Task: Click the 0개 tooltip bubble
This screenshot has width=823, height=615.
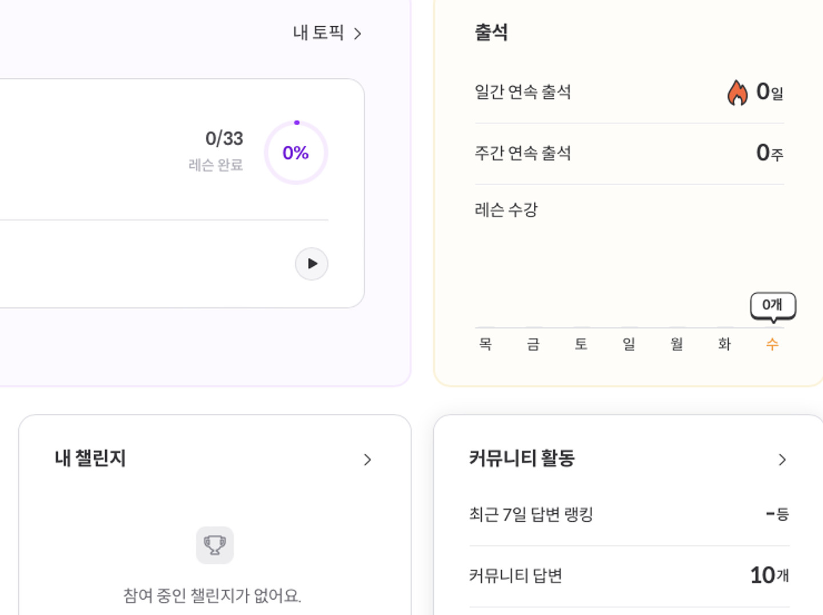Action: click(773, 305)
